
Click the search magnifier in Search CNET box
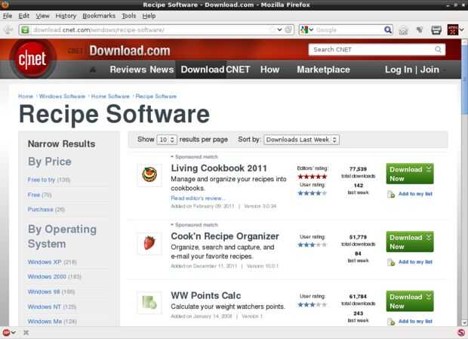point(438,50)
